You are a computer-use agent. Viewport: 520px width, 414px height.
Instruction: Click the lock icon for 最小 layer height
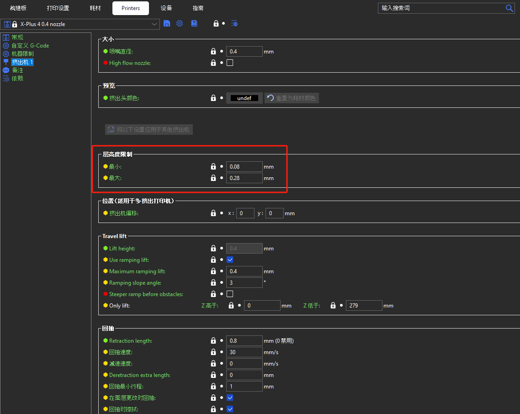(213, 166)
